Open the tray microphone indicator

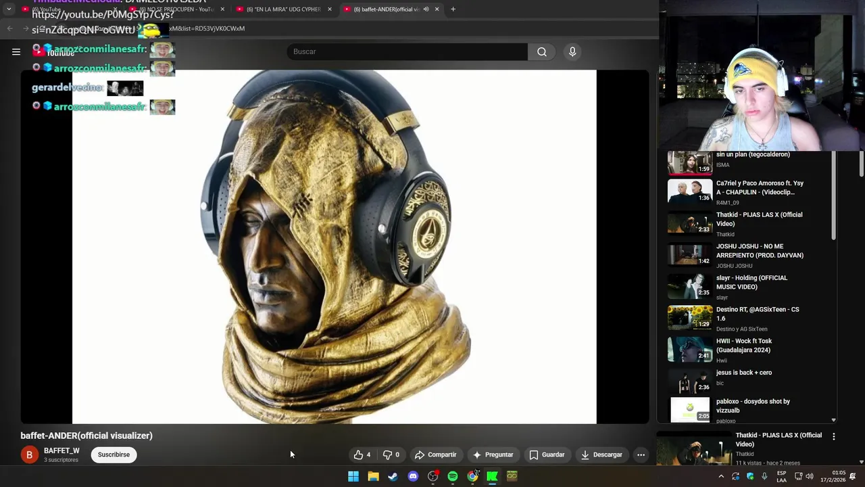pos(764,476)
